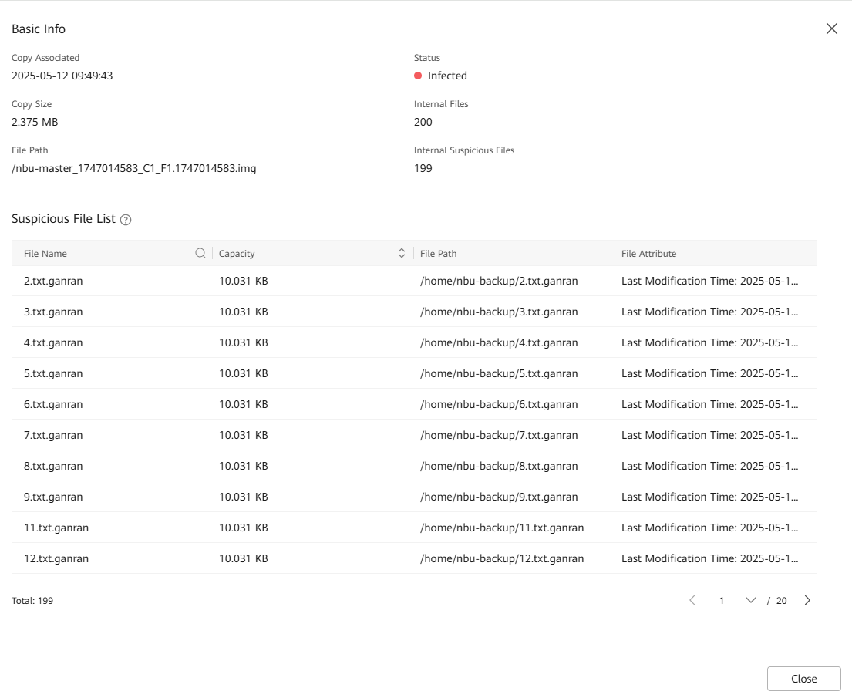This screenshot has height=698, width=852.
Task: Click the red Infected status indicator
Action: pyautogui.click(x=418, y=76)
